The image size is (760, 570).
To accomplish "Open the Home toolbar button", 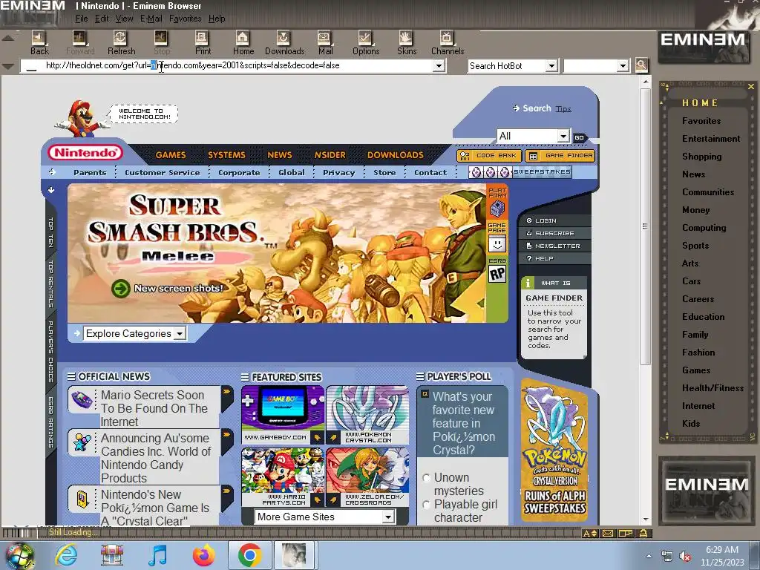I will 243,42.
